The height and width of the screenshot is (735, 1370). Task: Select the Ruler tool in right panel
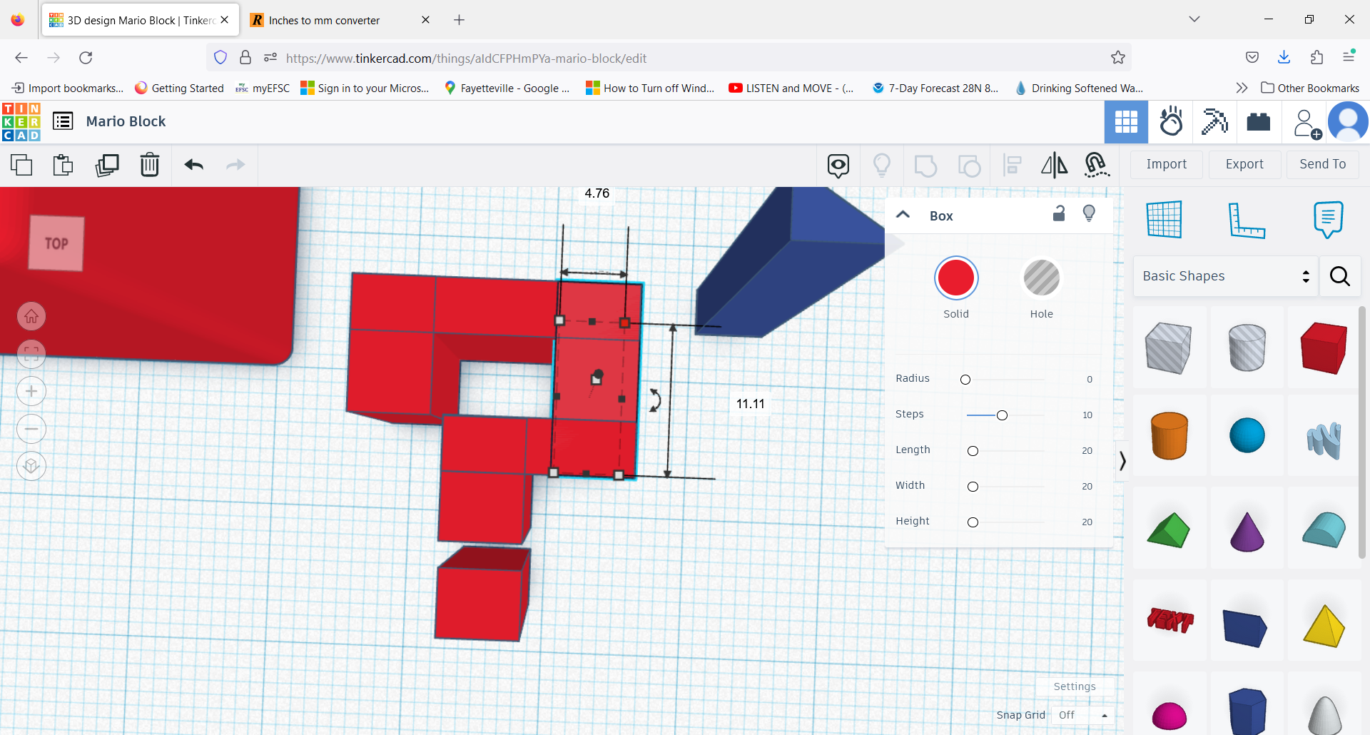[x=1247, y=220]
